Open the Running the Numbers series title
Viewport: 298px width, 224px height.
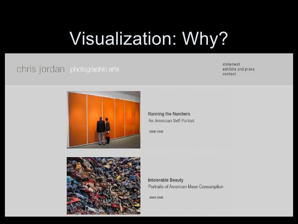[169, 114]
